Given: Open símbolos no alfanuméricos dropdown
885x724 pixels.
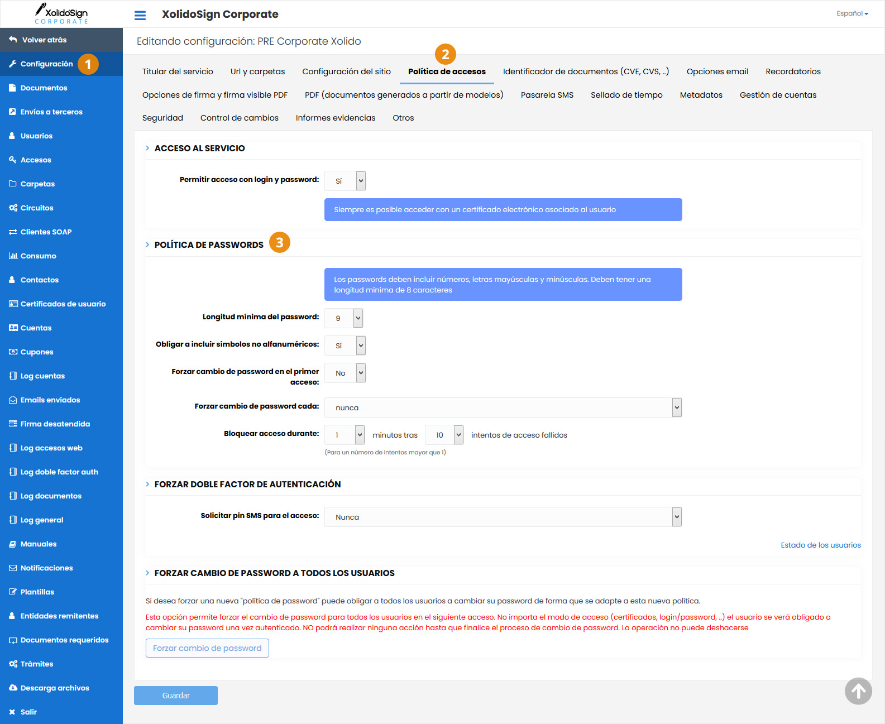Looking at the screenshot, I should click(x=345, y=346).
